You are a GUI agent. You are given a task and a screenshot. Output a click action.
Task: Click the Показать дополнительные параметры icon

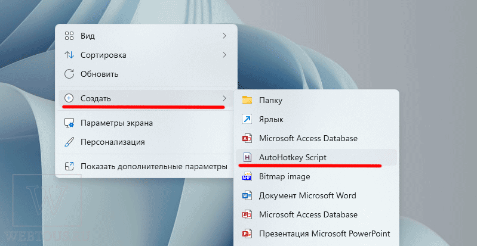69,166
